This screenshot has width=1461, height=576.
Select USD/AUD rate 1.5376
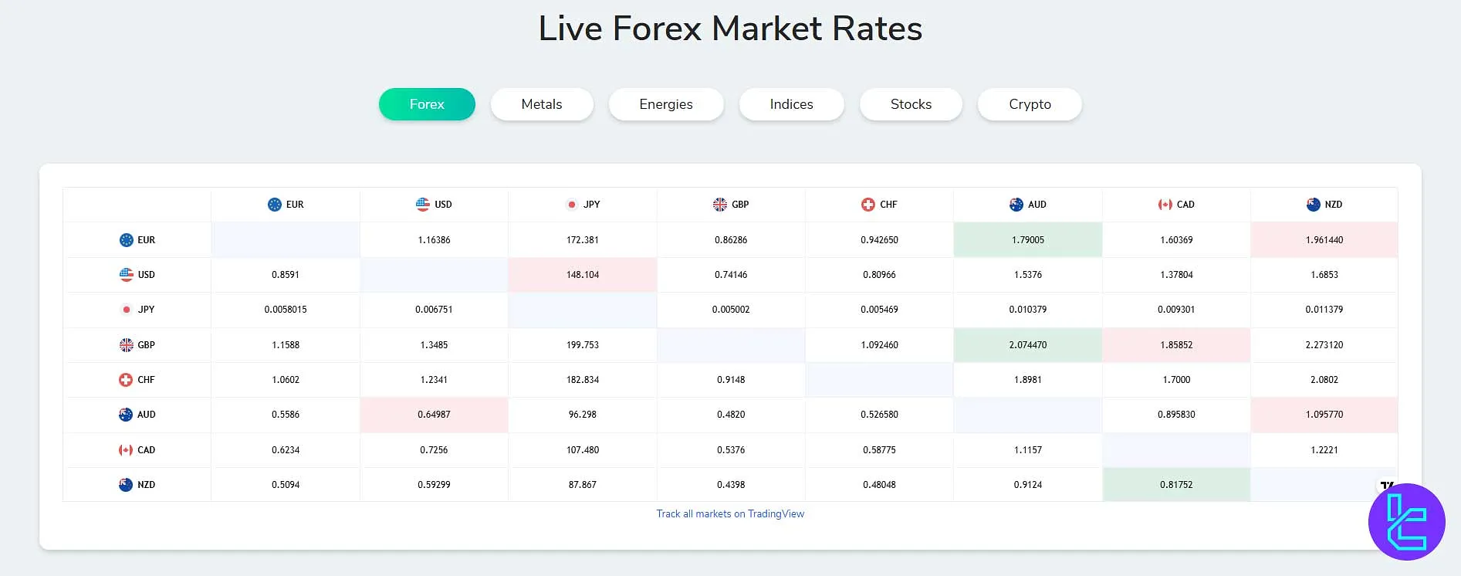[1028, 275]
